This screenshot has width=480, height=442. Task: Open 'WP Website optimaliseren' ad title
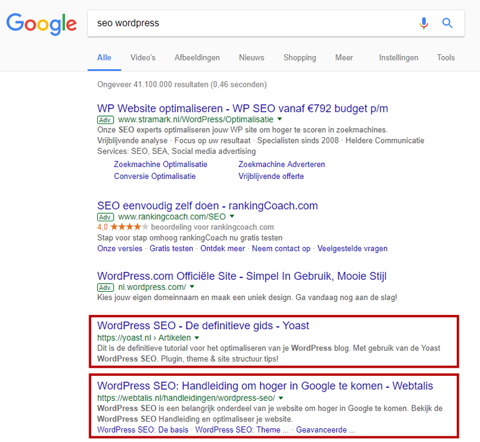[x=242, y=108]
